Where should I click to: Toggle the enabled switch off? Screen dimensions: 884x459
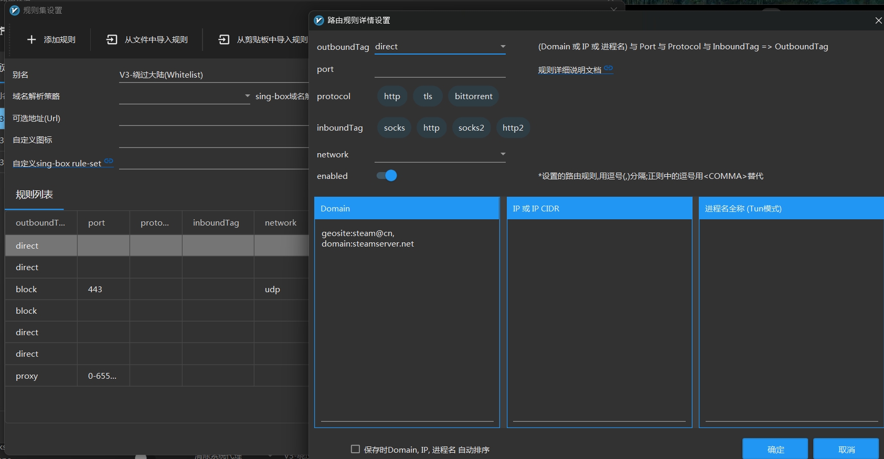(x=387, y=176)
